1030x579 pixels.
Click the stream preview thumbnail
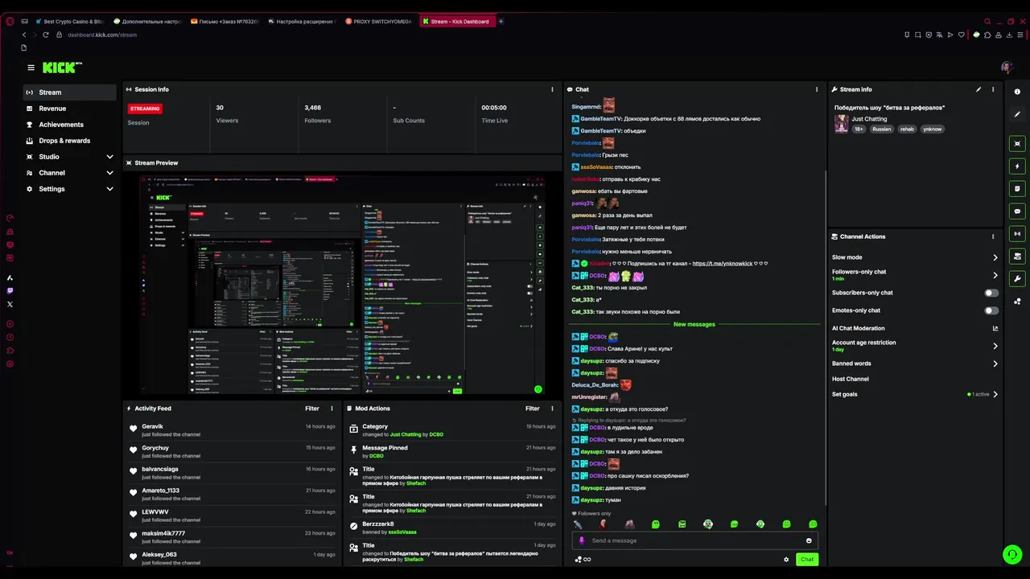click(342, 285)
